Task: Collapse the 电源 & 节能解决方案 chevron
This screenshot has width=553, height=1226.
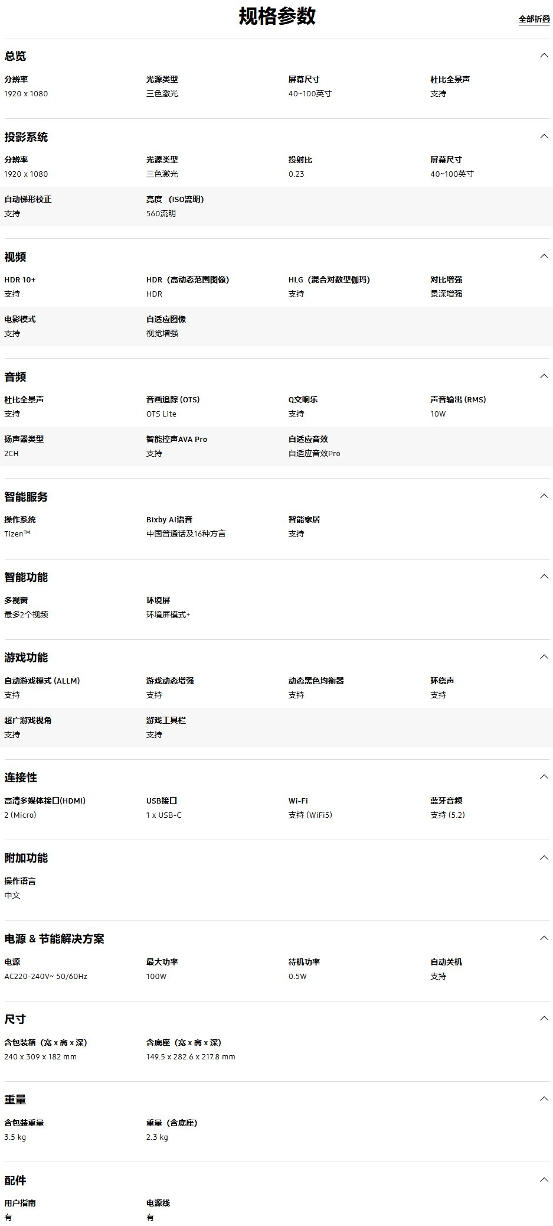Action: coord(544,938)
